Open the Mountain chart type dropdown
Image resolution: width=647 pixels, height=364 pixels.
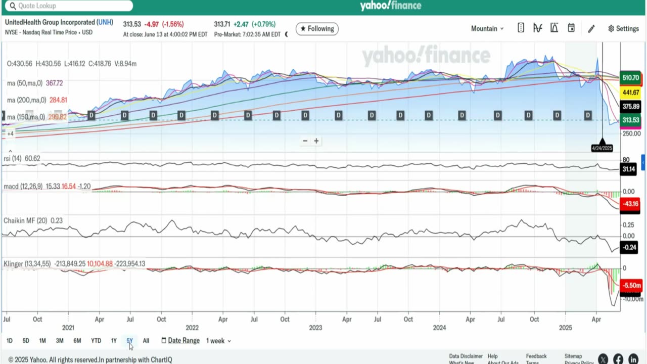pyautogui.click(x=487, y=29)
